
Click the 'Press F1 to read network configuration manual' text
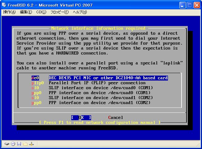pyautogui.click(x=99, y=122)
